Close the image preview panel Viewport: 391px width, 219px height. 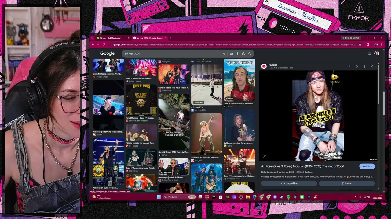(372, 66)
